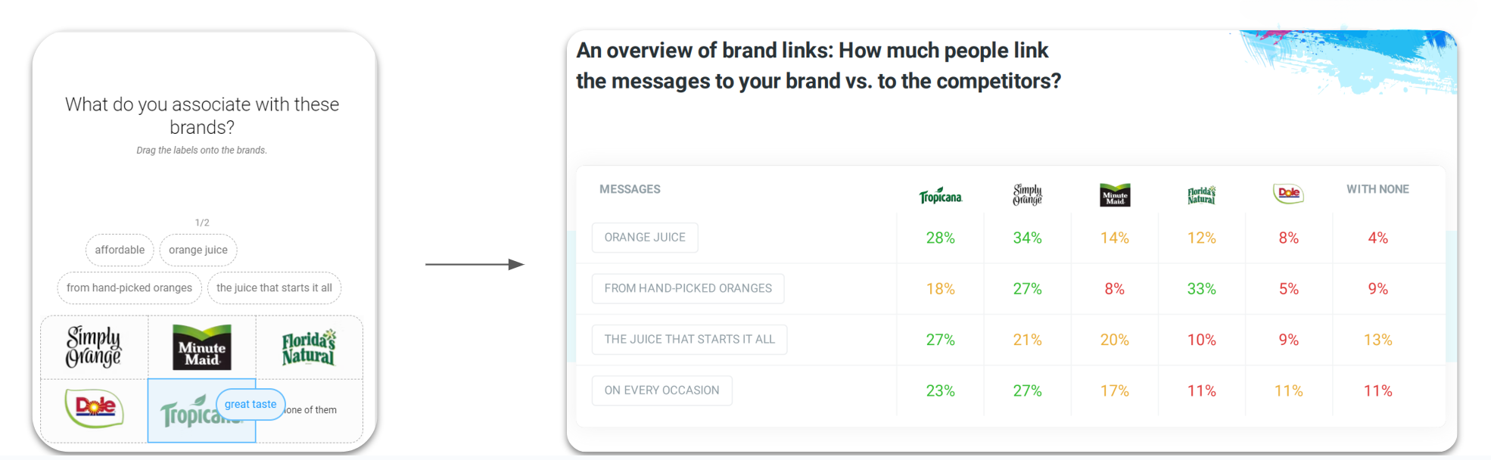Click the Florida's Natural brand tile
Image resolution: width=1491 pixels, height=460 pixels.
309,347
